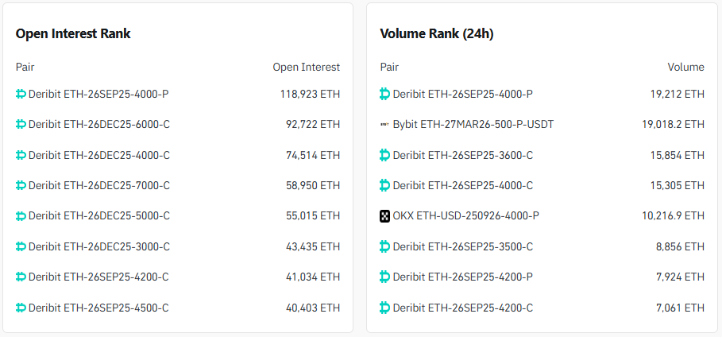The width and height of the screenshot is (722, 337).
Task: Select the 15,305 ETH volume value
Action: point(678,185)
